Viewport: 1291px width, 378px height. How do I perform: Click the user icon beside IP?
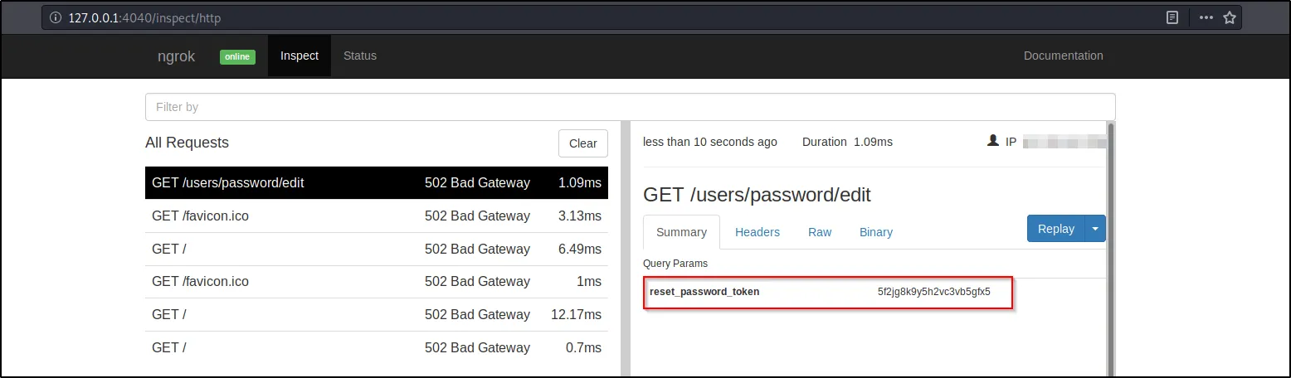coord(992,141)
